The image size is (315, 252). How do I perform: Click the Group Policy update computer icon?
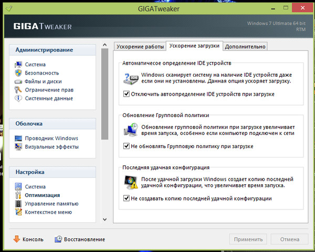point(131,130)
